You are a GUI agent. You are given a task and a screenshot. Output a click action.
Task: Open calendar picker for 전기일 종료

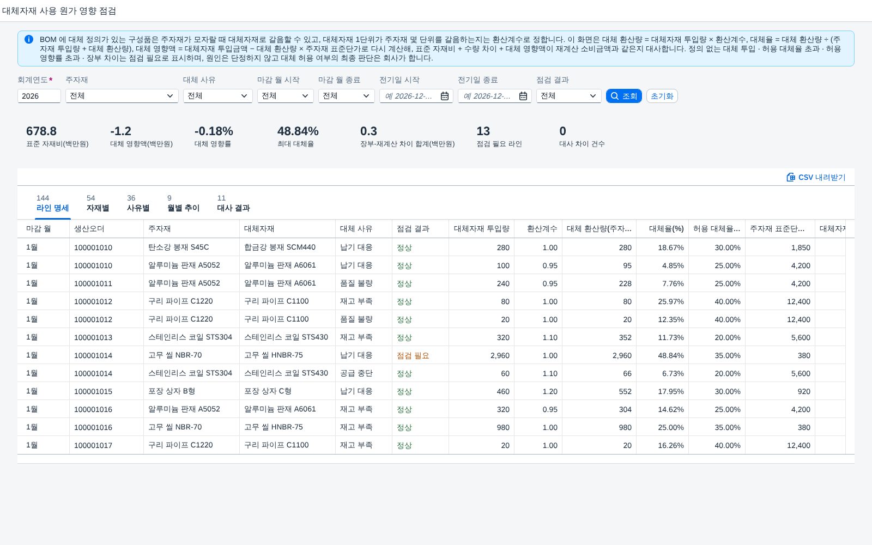pos(523,96)
